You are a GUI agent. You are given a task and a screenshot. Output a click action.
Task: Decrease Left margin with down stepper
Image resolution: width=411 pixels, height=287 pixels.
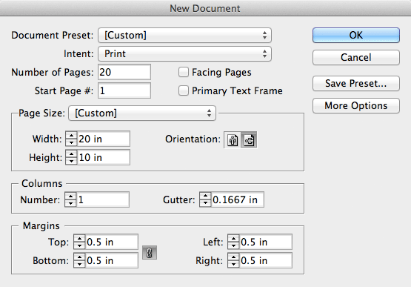233,245
